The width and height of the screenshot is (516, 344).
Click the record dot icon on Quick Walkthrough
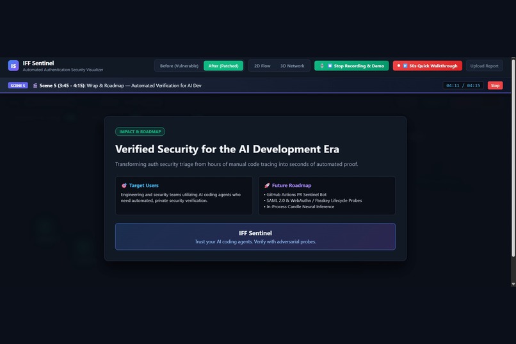(x=398, y=66)
